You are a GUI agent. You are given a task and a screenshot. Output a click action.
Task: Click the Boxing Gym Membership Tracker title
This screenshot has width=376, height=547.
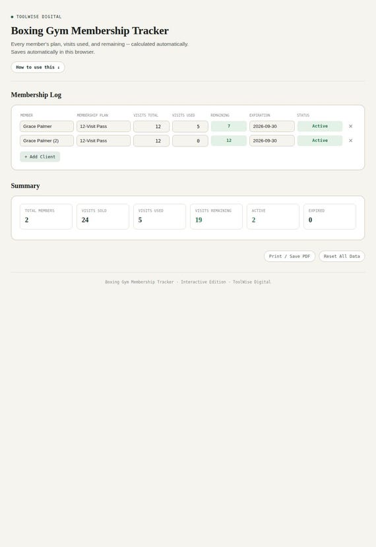[90, 31]
